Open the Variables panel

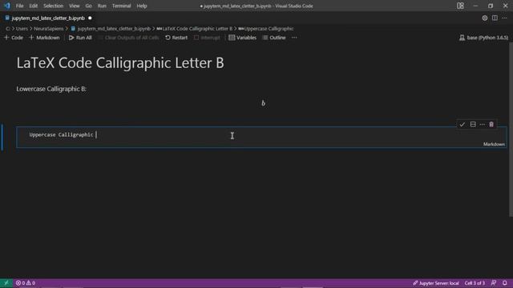tap(242, 38)
